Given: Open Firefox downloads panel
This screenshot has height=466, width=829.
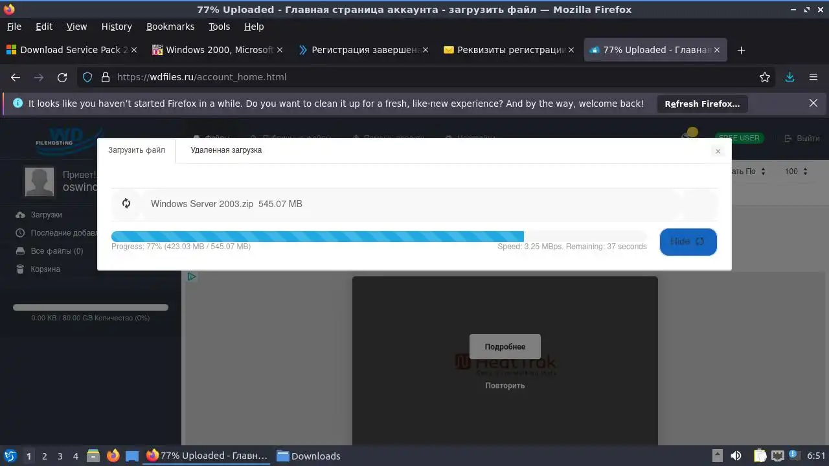Looking at the screenshot, I should coord(789,77).
